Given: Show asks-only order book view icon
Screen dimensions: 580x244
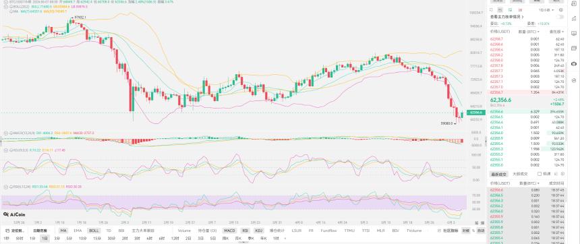Looking at the screenshot, I should coord(521,10).
